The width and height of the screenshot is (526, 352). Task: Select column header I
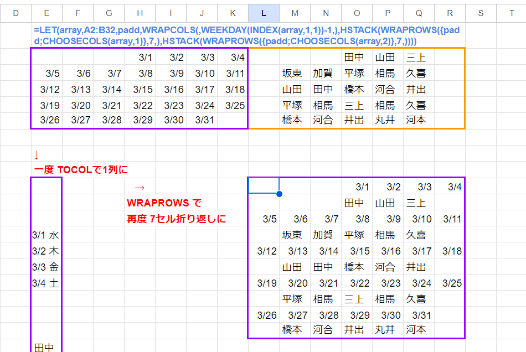171,13
